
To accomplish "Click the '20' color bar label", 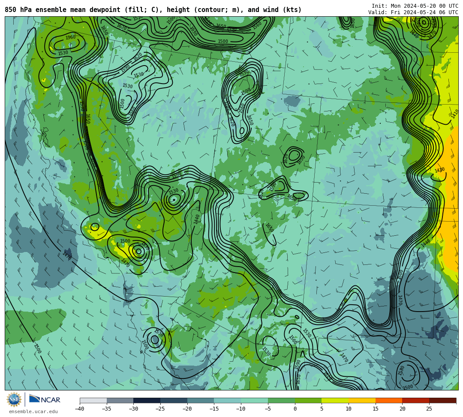I will 403,409.
